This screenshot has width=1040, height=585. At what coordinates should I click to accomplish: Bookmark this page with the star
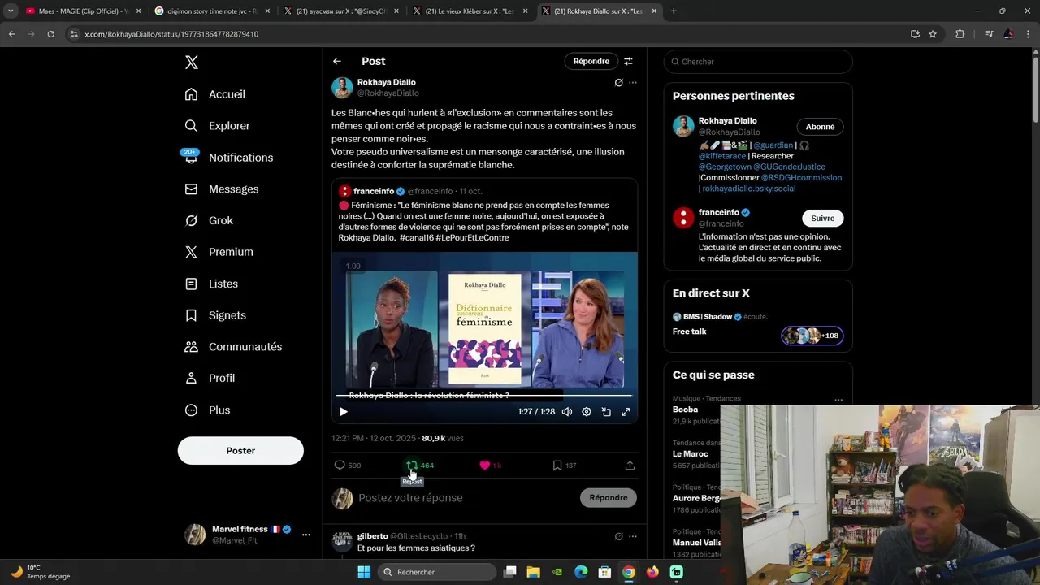[933, 34]
